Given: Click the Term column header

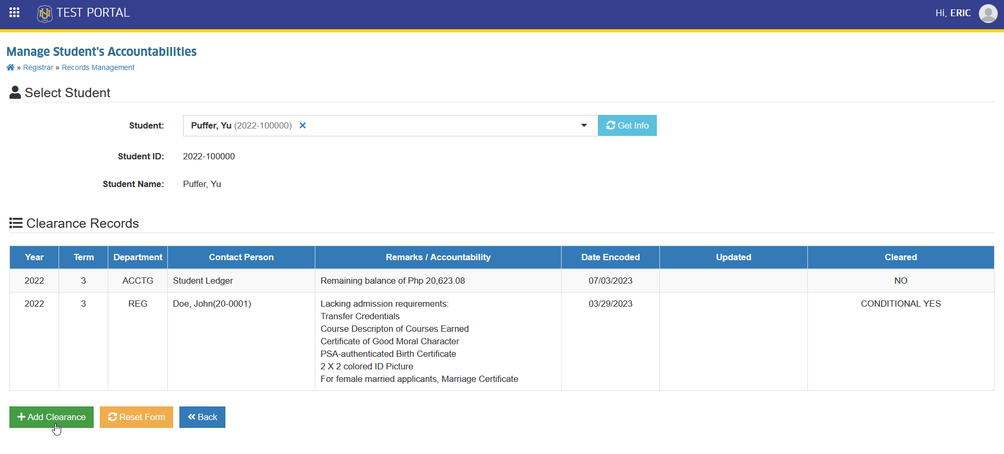Looking at the screenshot, I should 84,257.
